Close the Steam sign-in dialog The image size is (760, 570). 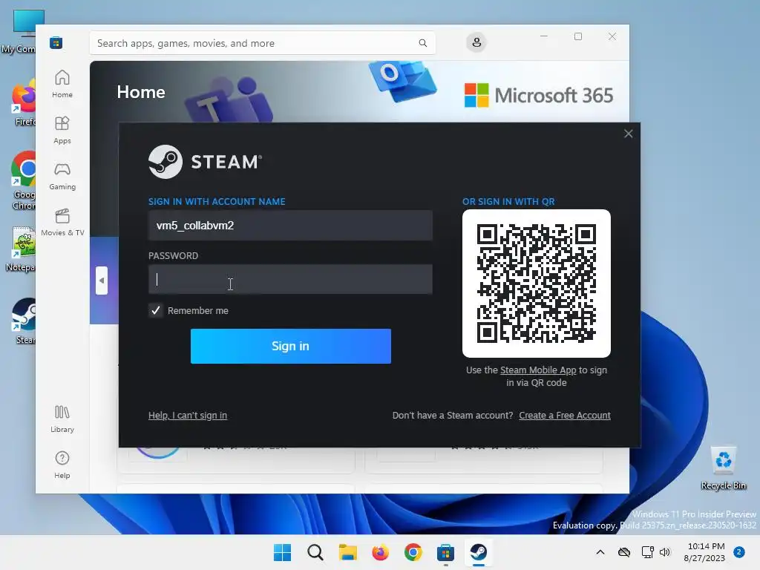point(628,134)
